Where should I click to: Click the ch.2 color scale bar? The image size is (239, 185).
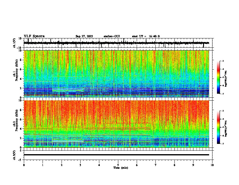point(218,127)
